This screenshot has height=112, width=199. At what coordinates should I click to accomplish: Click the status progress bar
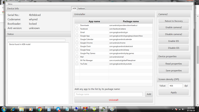pyautogui.click(x=36, y=40)
